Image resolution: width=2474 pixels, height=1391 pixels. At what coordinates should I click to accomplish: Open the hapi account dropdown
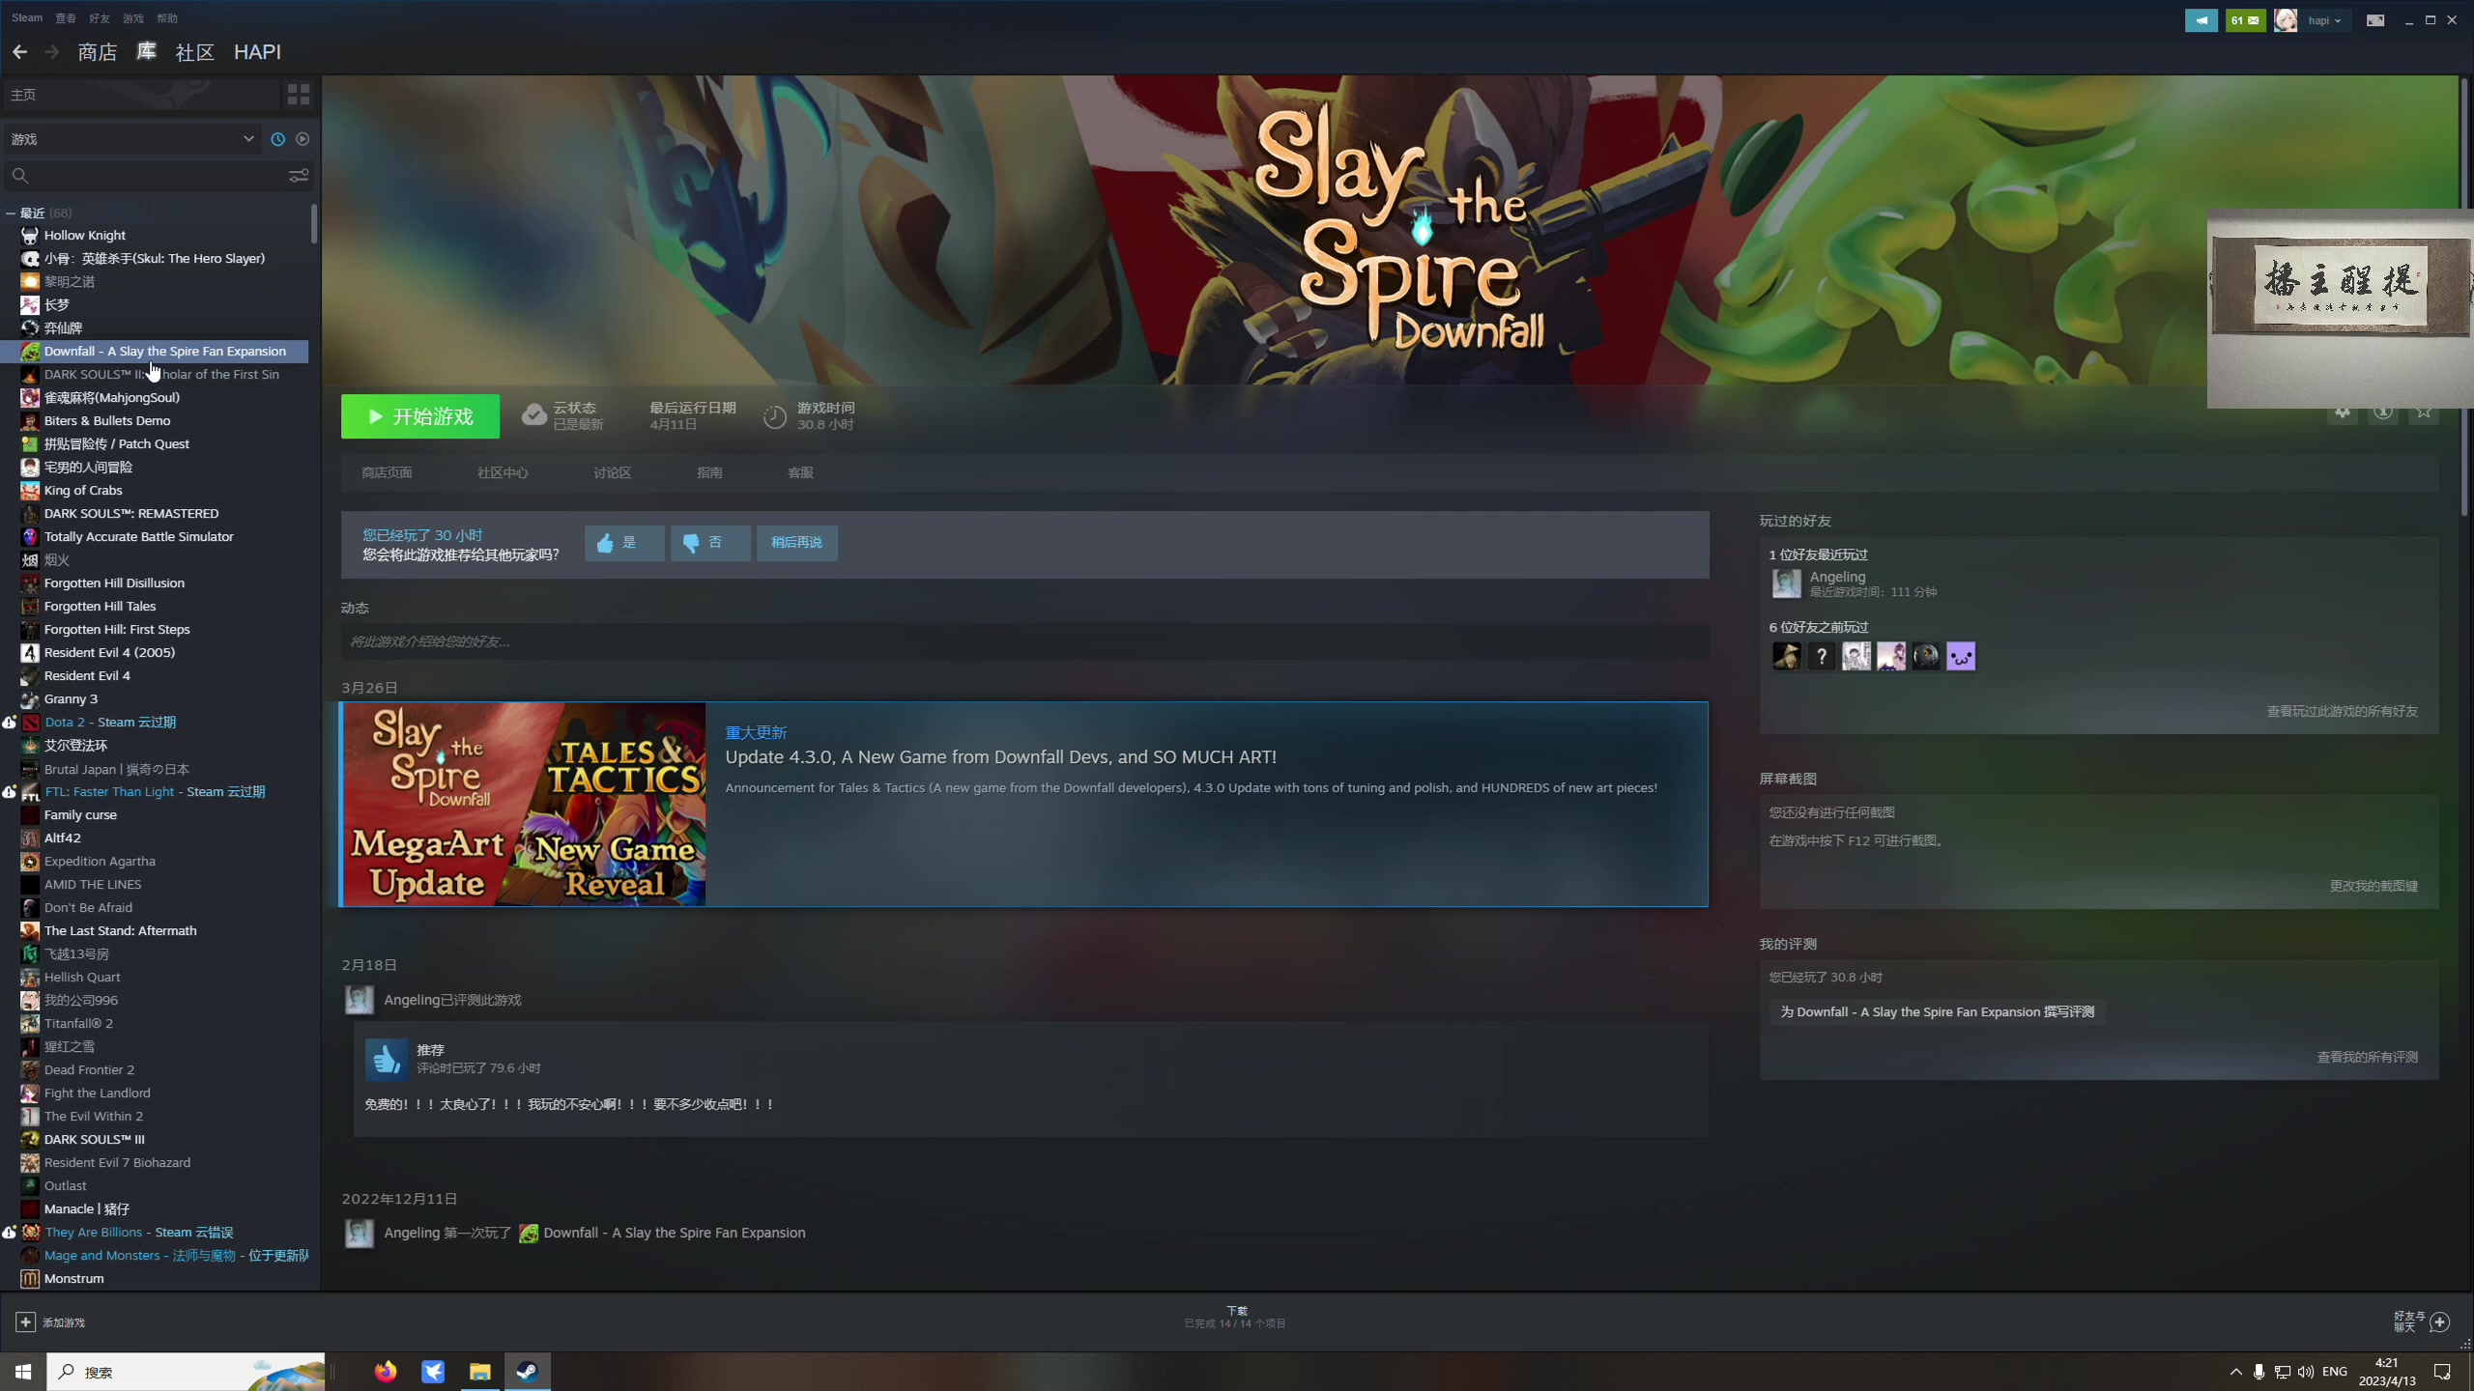tap(2323, 19)
